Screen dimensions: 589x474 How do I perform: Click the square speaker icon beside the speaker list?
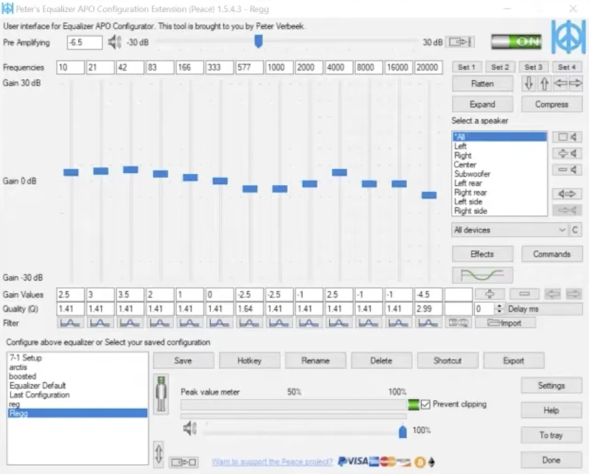click(567, 137)
